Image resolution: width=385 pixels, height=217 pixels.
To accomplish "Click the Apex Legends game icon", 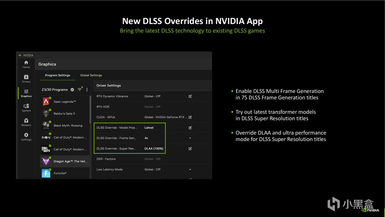I will [x=46, y=101].
